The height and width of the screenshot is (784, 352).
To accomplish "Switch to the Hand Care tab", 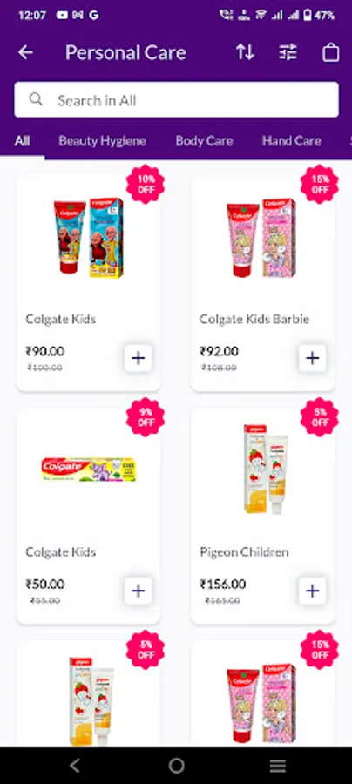I will point(292,141).
